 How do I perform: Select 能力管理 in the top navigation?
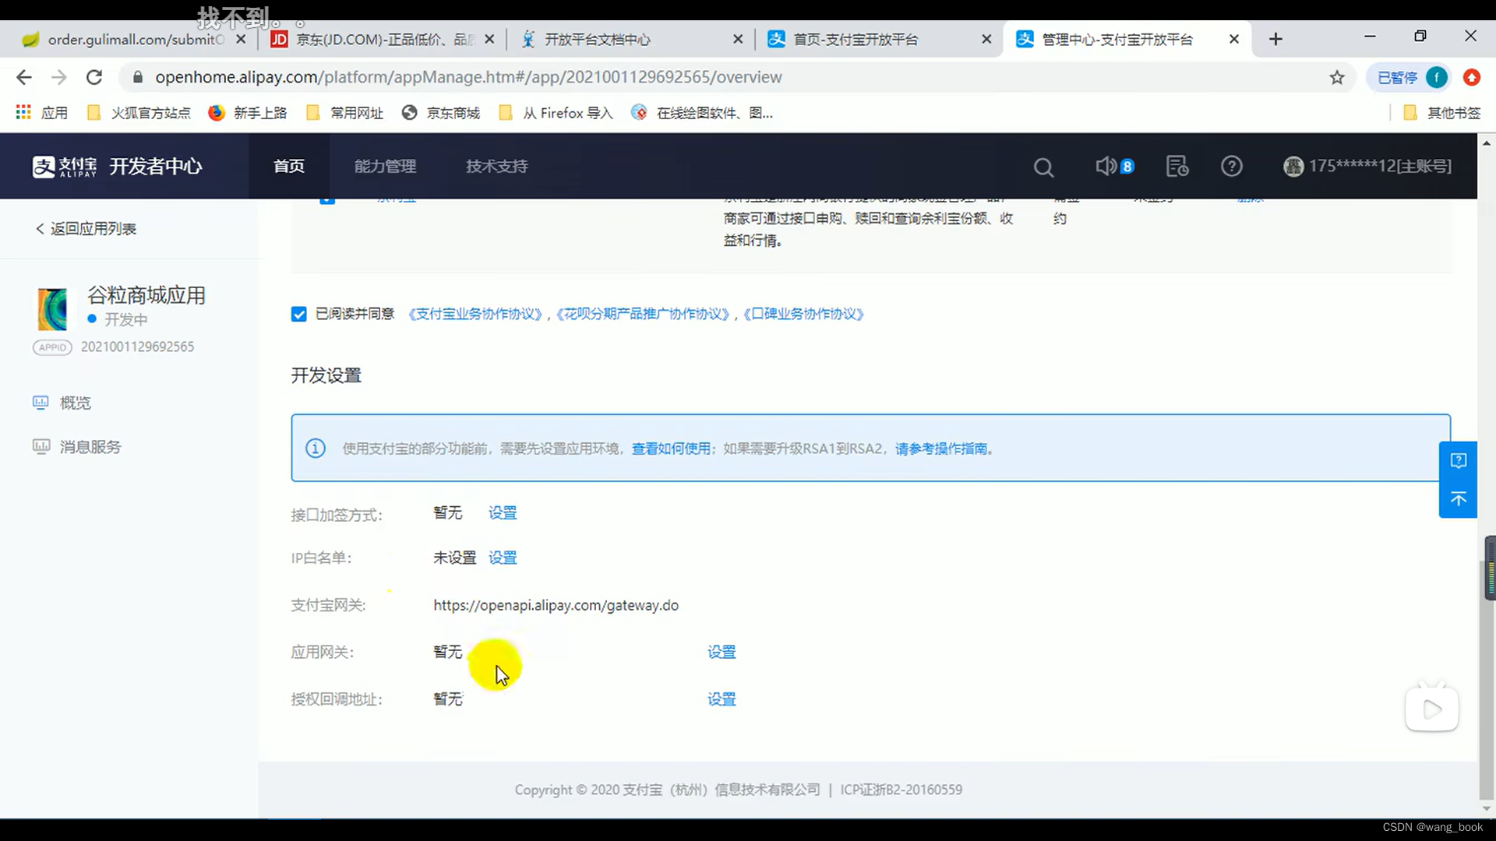coord(385,166)
